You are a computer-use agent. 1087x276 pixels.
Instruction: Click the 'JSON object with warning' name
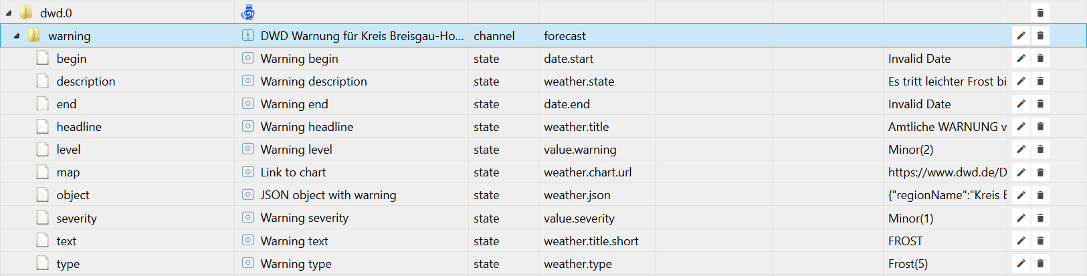click(328, 195)
